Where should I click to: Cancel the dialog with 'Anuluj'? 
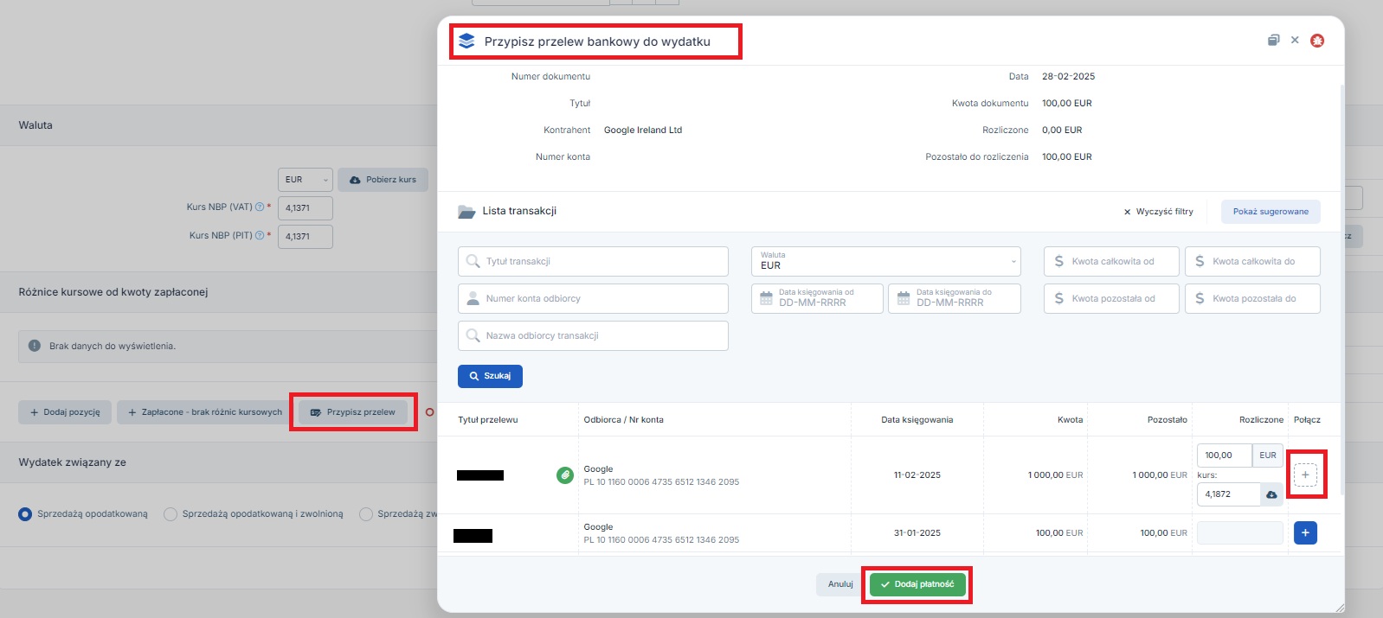pyautogui.click(x=839, y=584)
